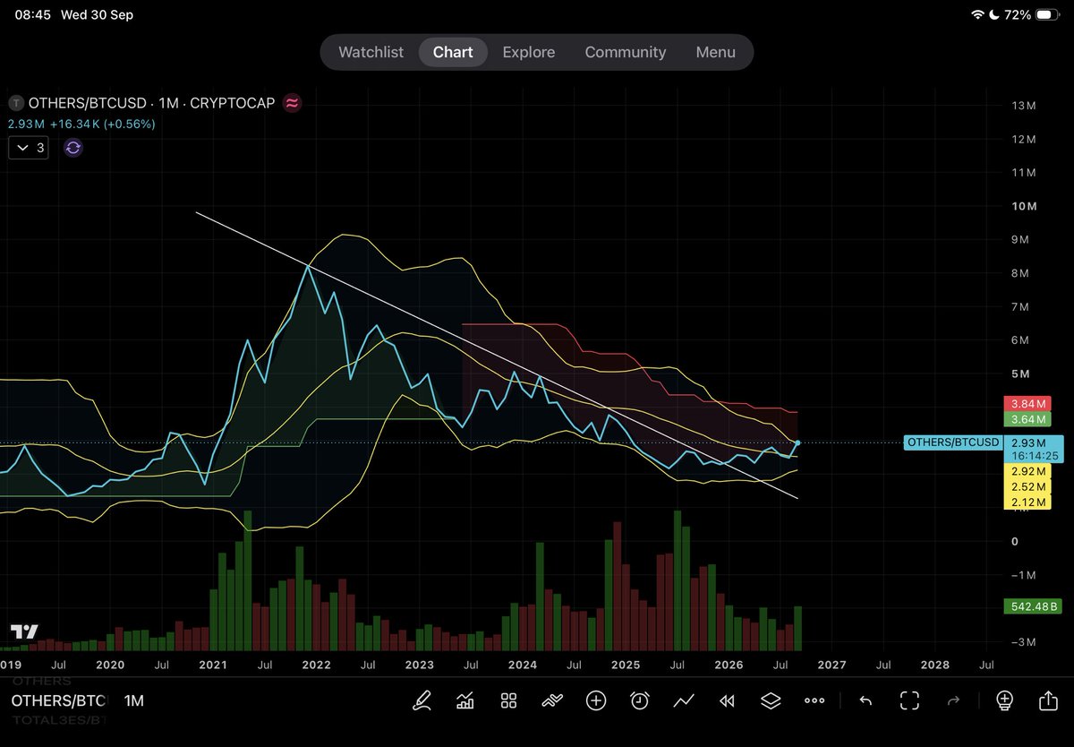
Task: Start bar replay with the rewind icon
Action: coord(728,700)
